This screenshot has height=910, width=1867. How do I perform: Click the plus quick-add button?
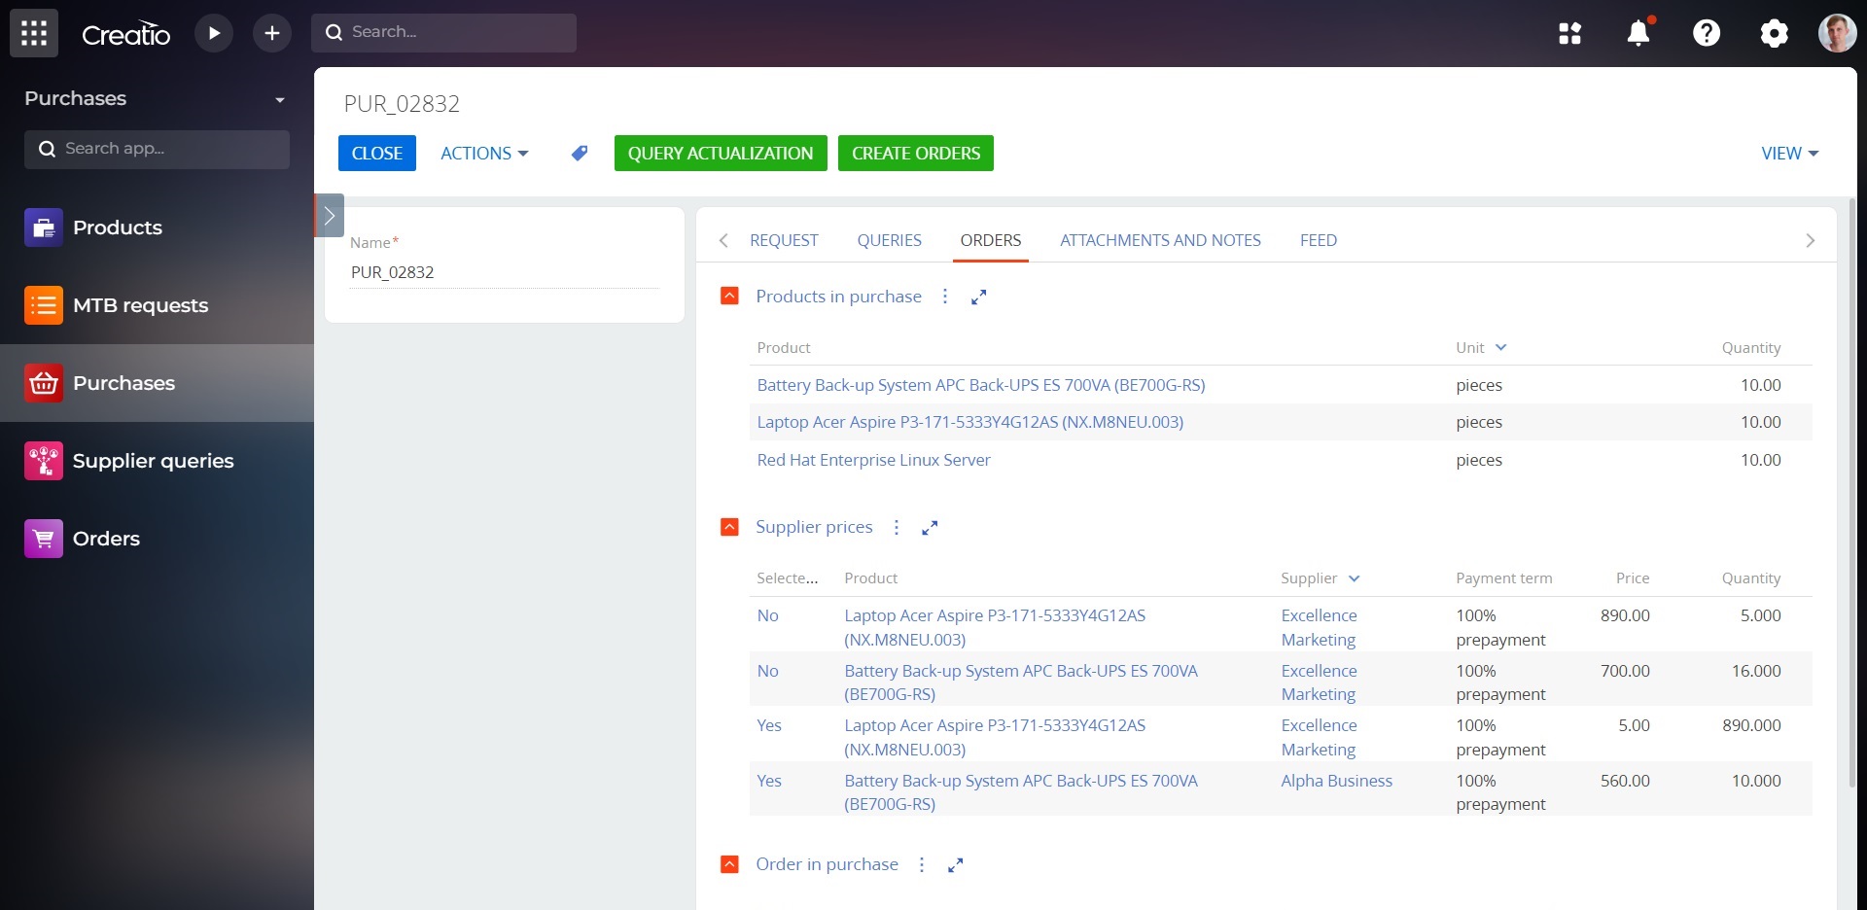tap(272, 33)
